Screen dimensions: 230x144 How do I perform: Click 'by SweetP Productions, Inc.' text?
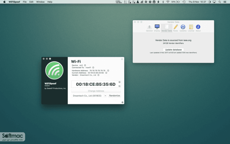coord(55,89)
